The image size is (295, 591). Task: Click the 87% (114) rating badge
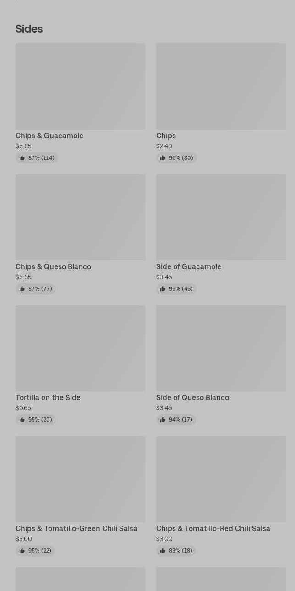click(x=37, y=158)
